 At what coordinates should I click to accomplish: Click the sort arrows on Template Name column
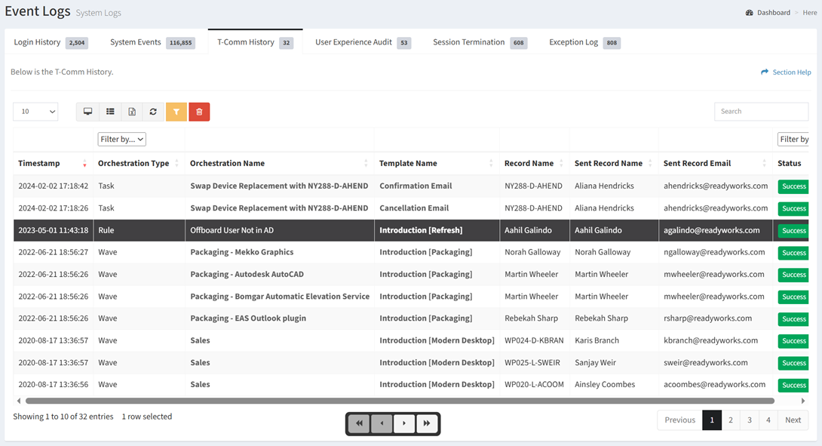[x=491, y=164]
